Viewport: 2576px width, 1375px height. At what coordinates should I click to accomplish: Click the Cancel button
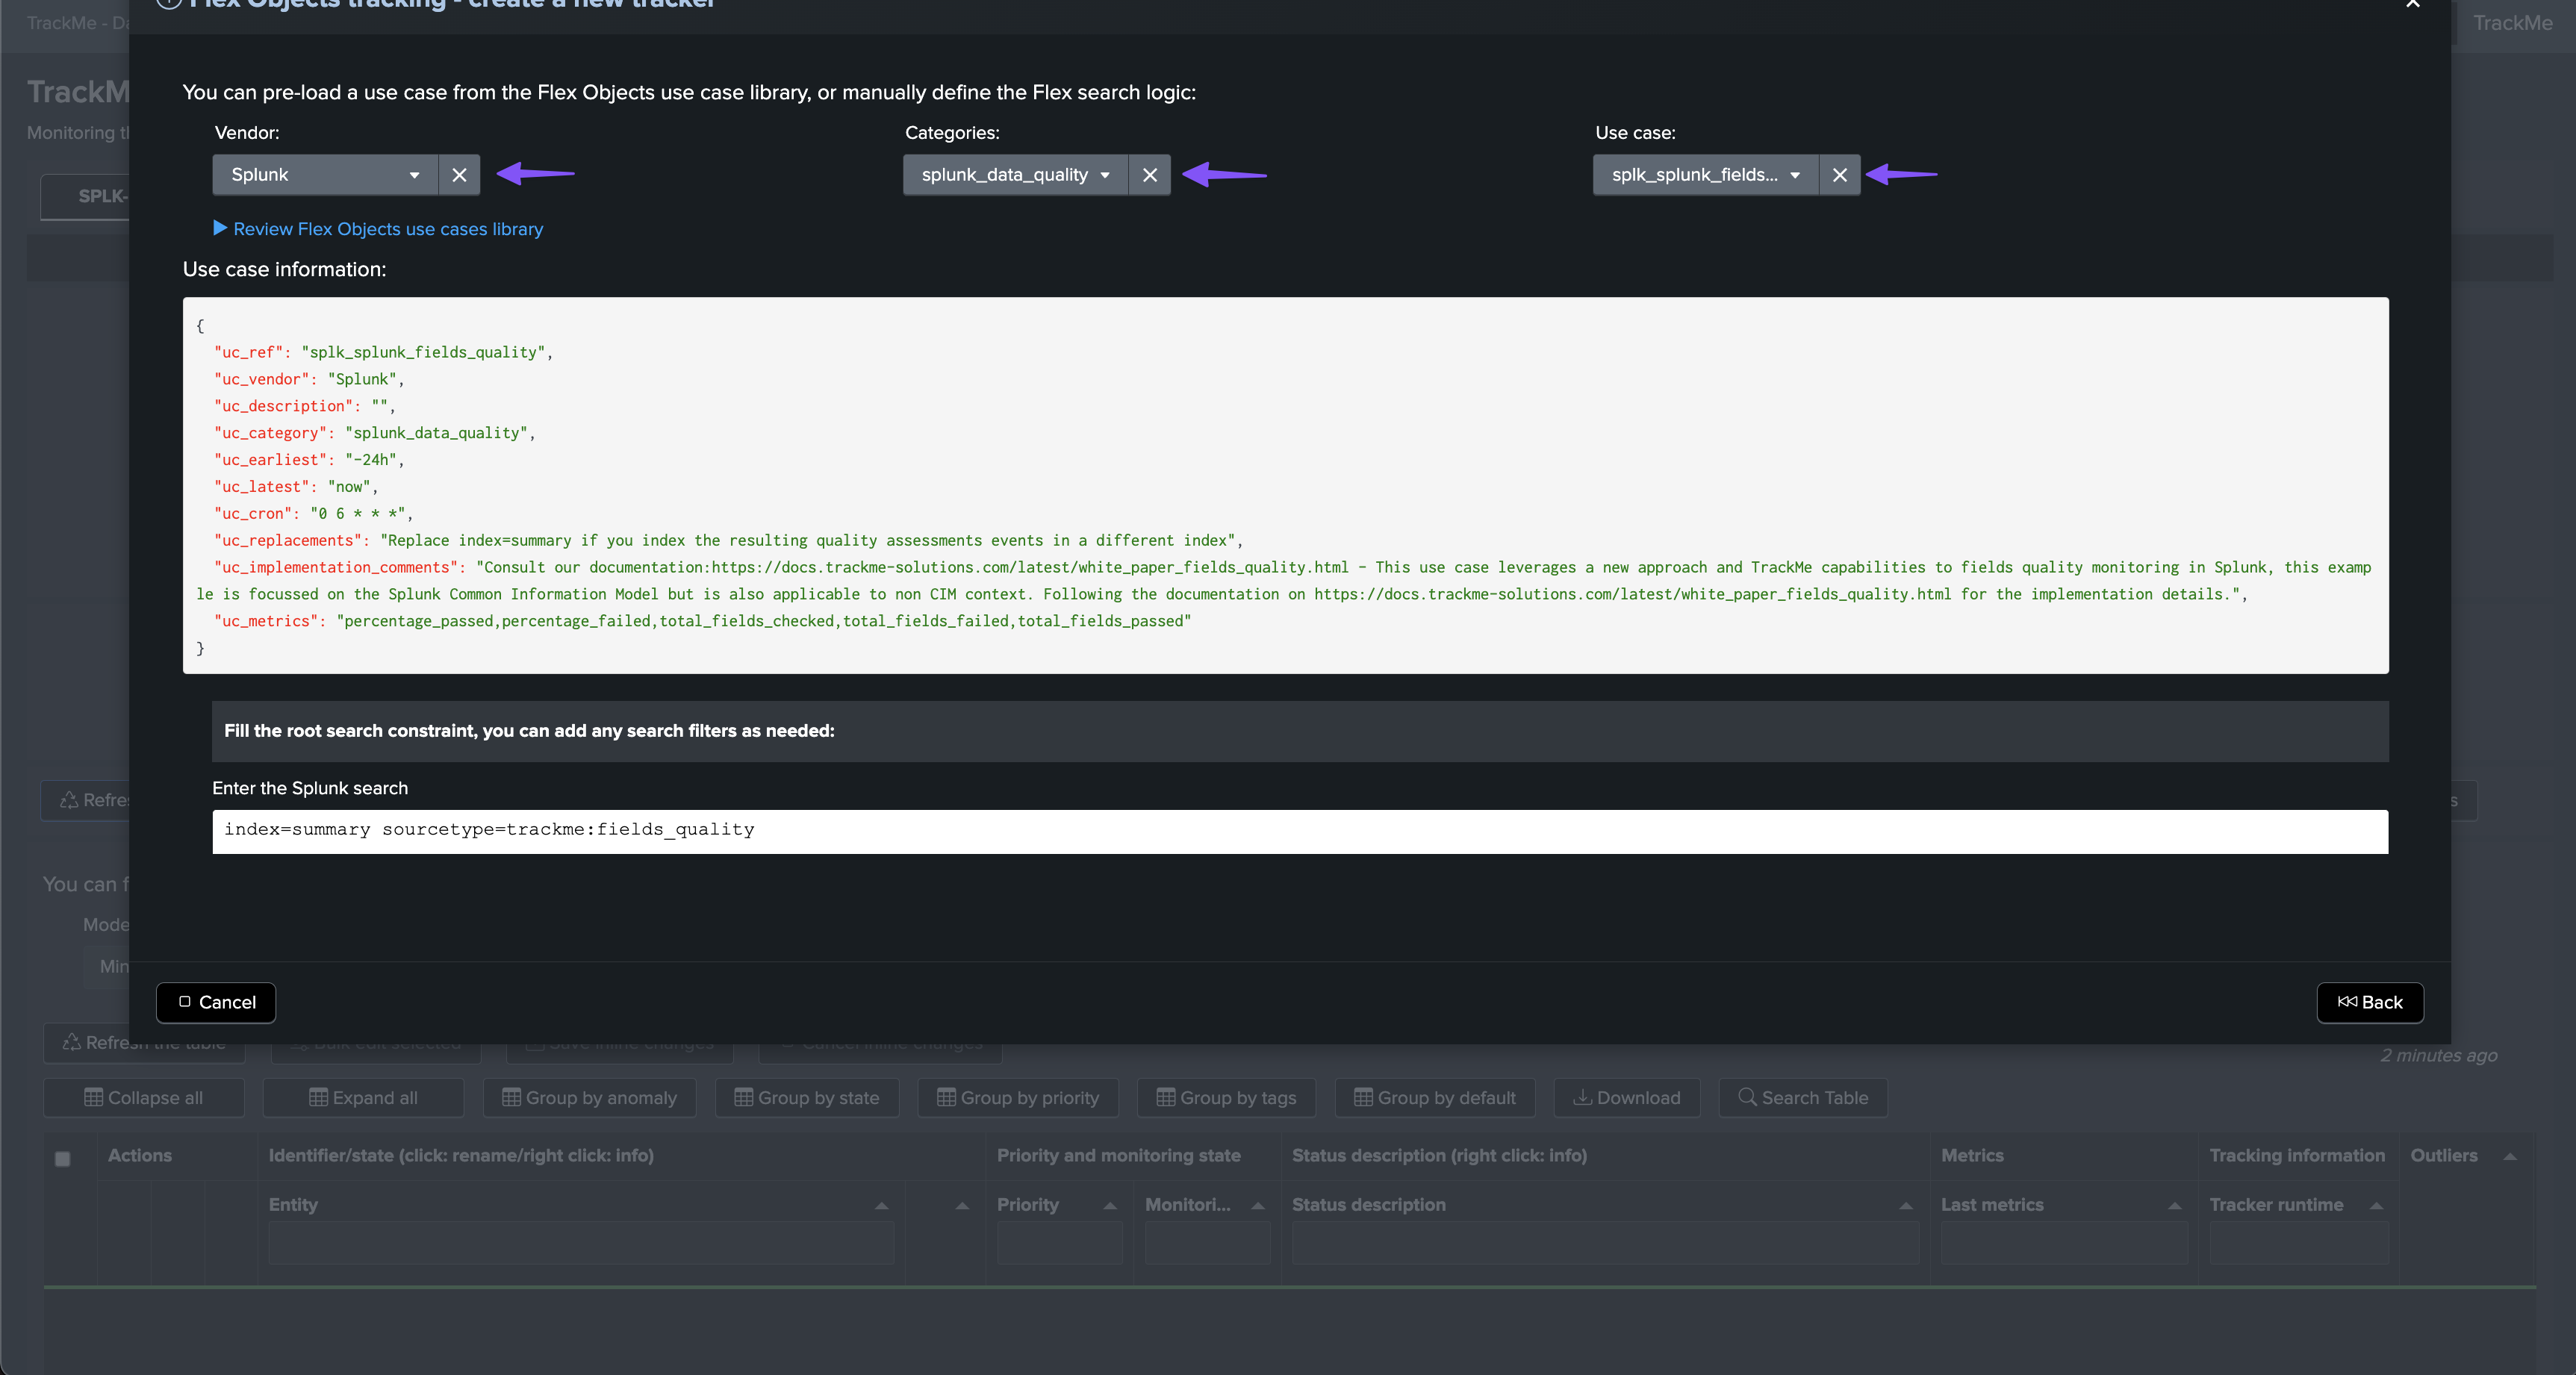[216, 1002]
